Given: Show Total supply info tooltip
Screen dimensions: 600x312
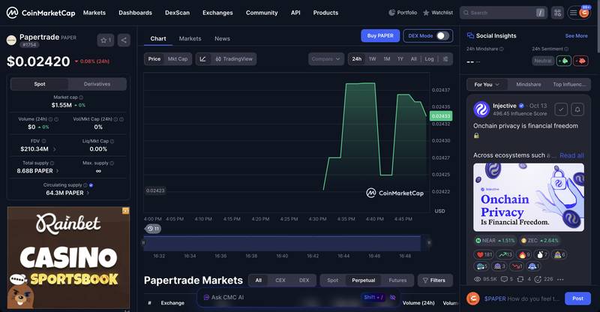Looking at the screenshot, I should tap(52, 163).
